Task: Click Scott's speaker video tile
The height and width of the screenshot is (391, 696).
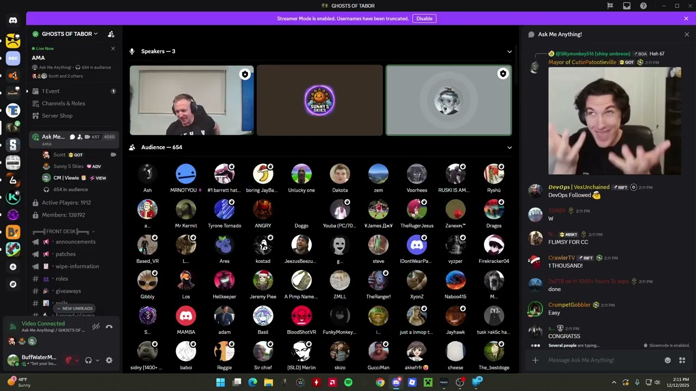Action: 191,100
